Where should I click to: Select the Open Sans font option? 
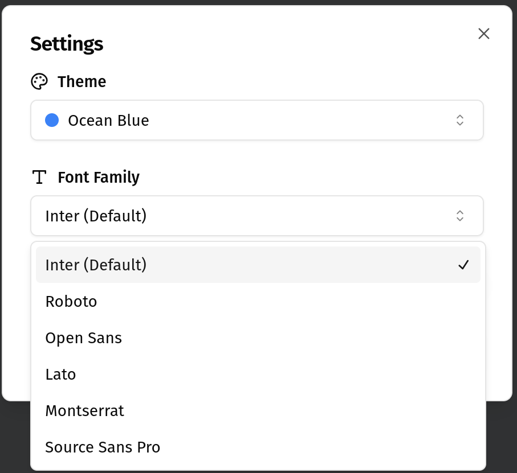(x=84, y=338)
